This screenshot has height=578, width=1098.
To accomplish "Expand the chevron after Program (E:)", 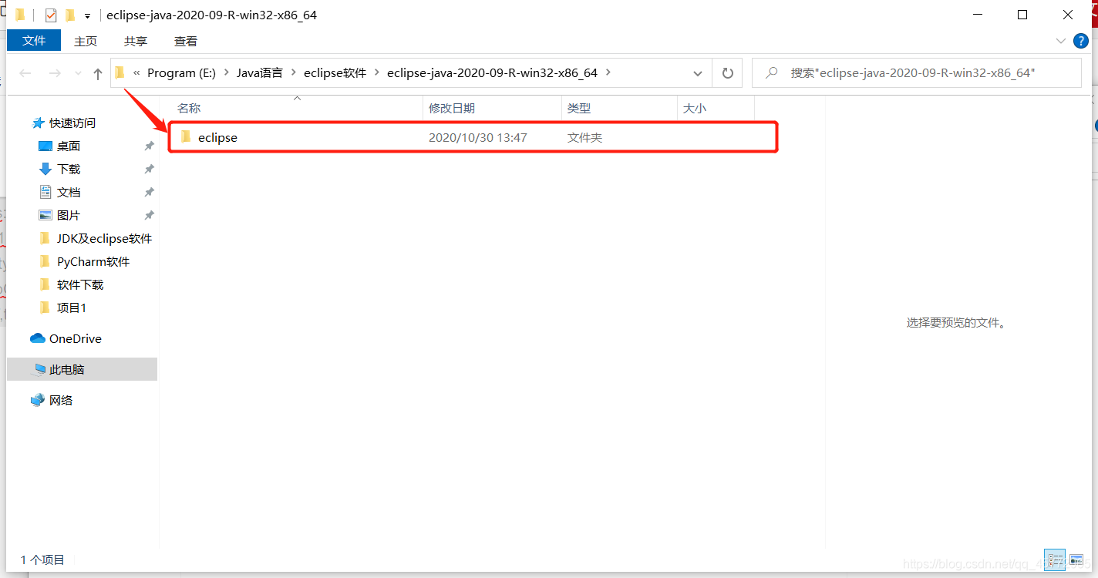I will tap(227, 73).
